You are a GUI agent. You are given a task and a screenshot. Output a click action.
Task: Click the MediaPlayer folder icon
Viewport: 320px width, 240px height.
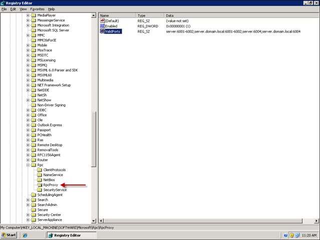click(x=34, y=15)
